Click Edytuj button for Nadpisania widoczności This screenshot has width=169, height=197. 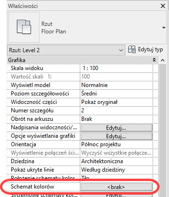pyautogui.click(x=116, y=128)
